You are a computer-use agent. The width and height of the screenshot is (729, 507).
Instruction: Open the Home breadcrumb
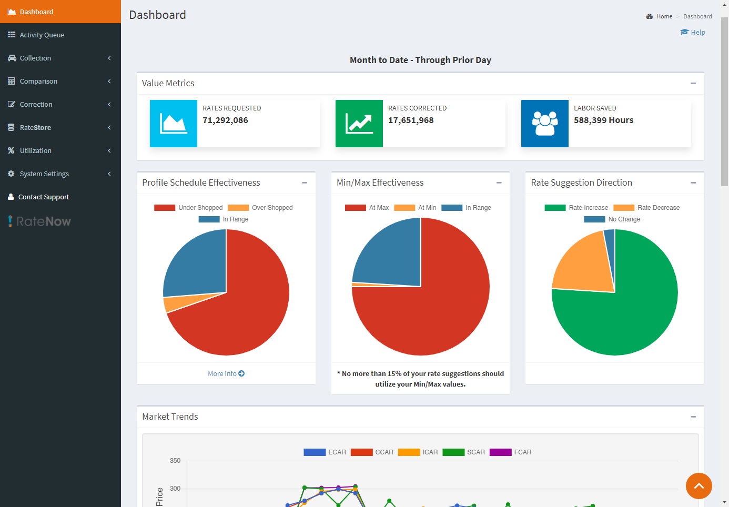point(664,16)
